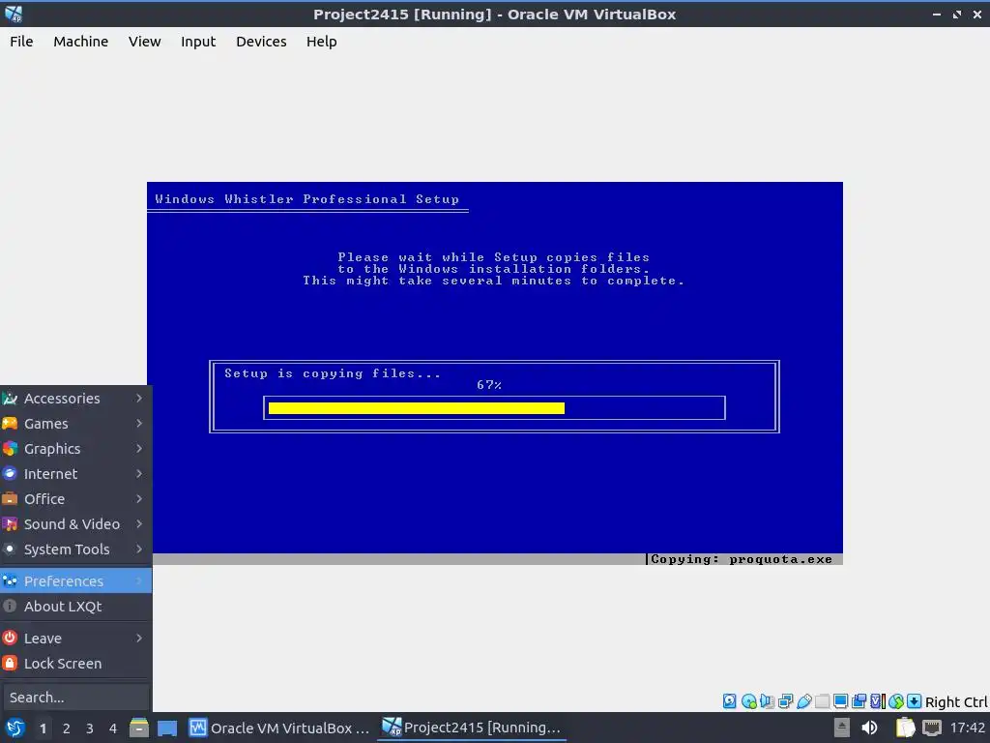Click the chevron beside Graphics
Viewport: 990px width, 743px height.
[x=139, y=449]
